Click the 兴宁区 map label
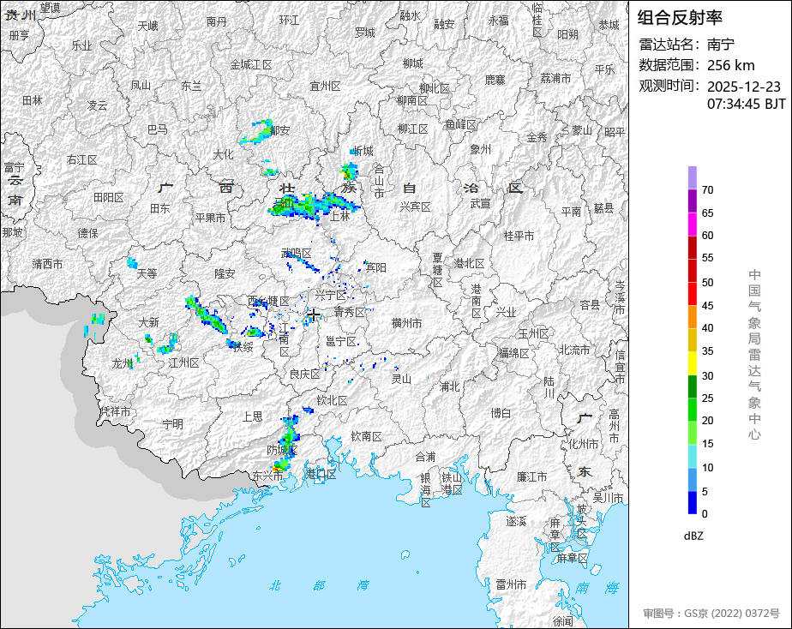The width and height of the screenshot is (792, 629). pyautogui.click(x=331, y=295)
